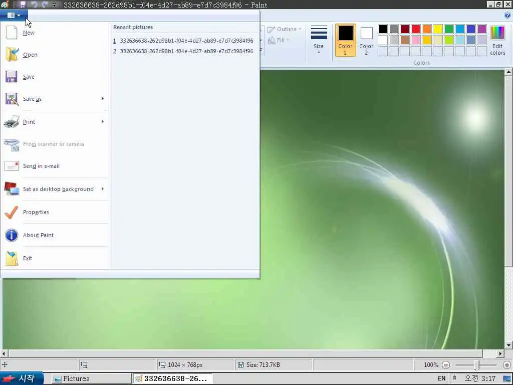This screenshot has height=385, width=513.
Task: Click the zoom out minus icon
Action: click(x=446, y=365)
